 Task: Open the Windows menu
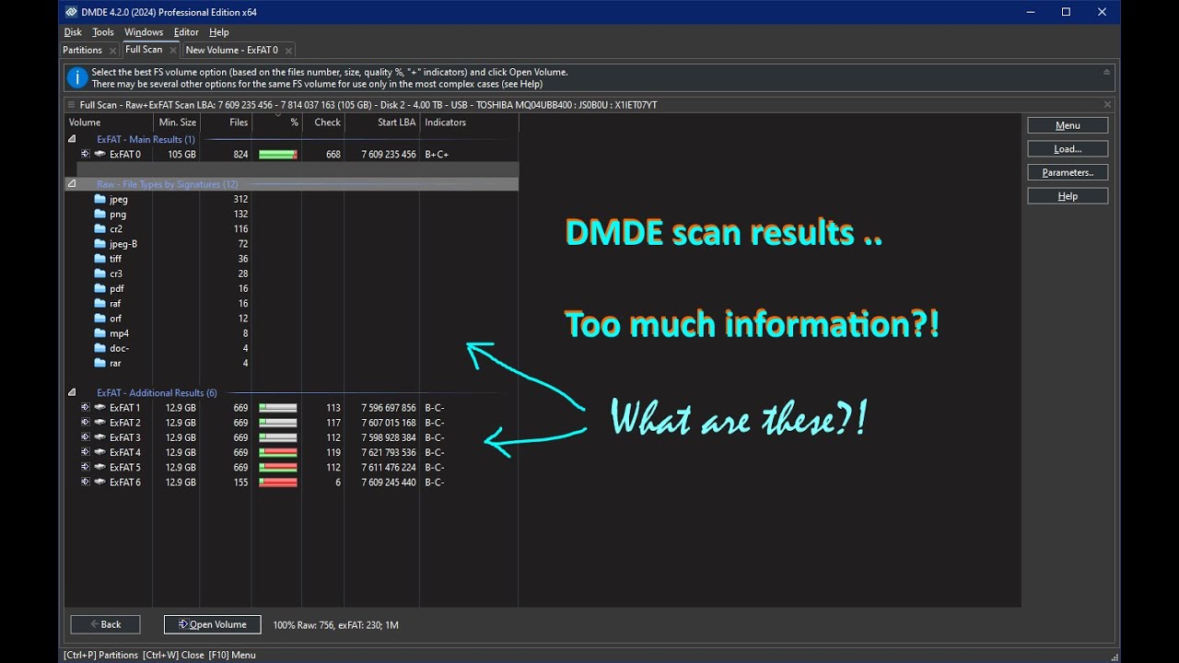tap(144, 32)
